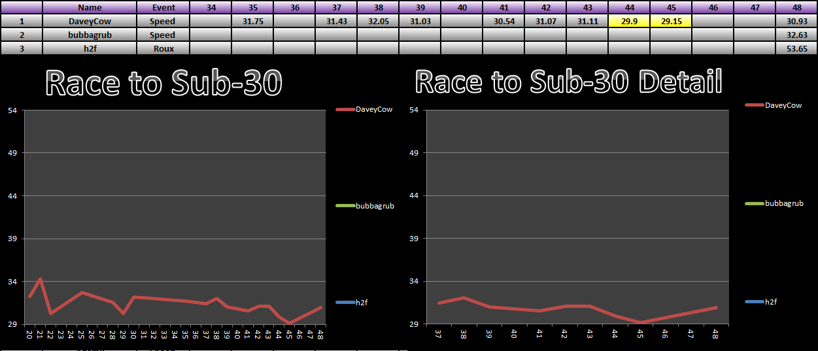Click h2f legend entry in Detail chart
The height and width of the screenshot is (351, 818).
760,302
